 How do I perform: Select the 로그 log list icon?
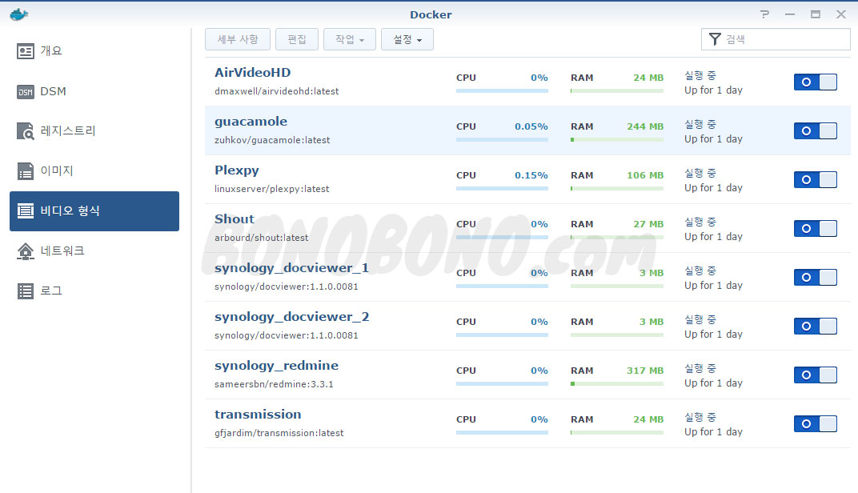coord(25,291)
